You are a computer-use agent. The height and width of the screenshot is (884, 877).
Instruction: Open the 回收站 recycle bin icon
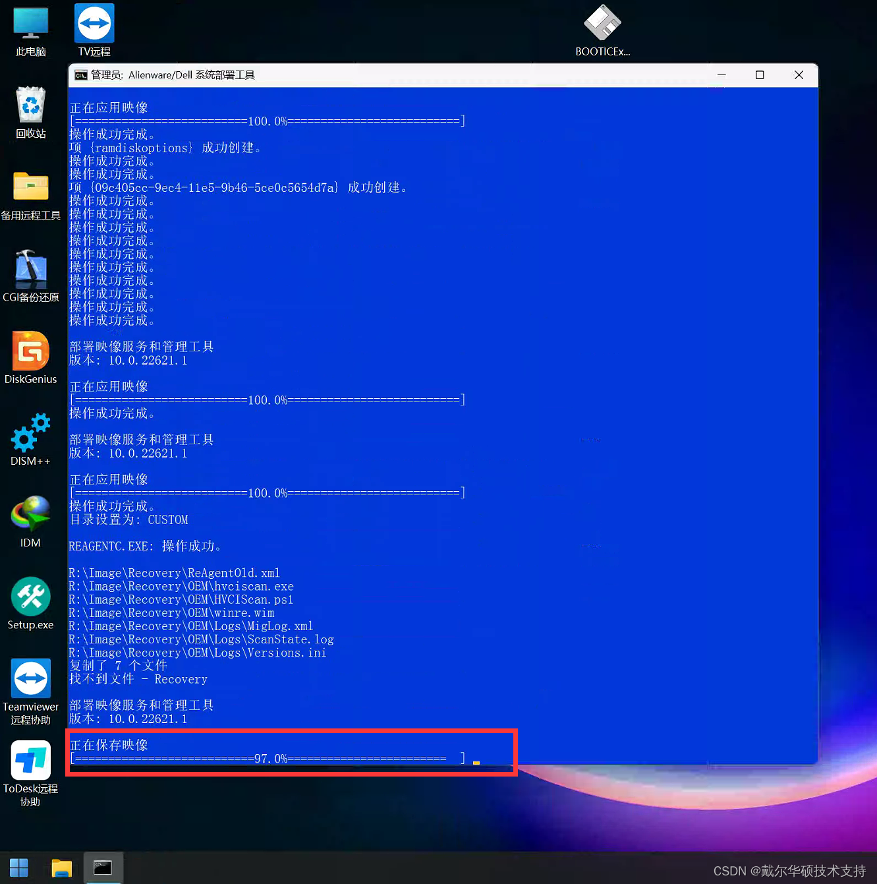(31, 113)
